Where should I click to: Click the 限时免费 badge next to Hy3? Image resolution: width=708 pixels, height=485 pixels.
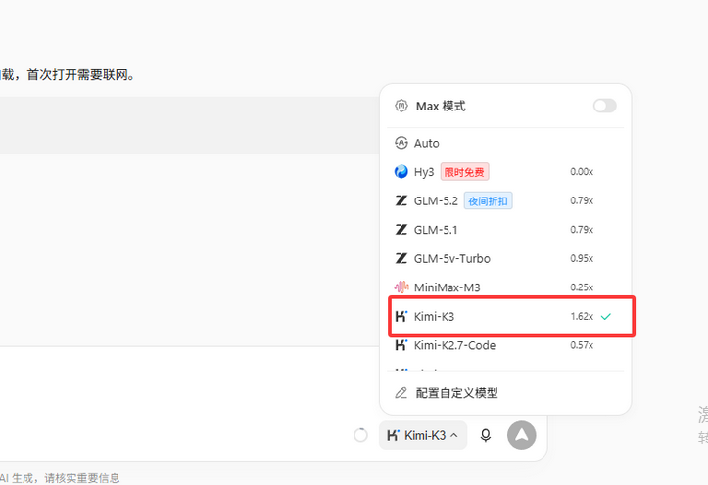[x=464, y=172]
